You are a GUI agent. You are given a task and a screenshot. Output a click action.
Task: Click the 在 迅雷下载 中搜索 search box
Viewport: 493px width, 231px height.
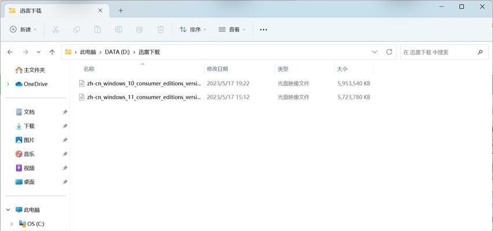[x=444, y=52]
